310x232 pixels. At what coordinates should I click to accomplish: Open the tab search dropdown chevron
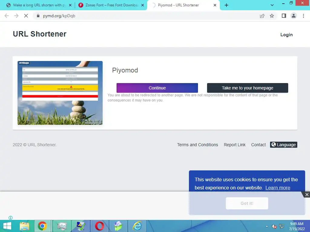(x=272, y=5)
